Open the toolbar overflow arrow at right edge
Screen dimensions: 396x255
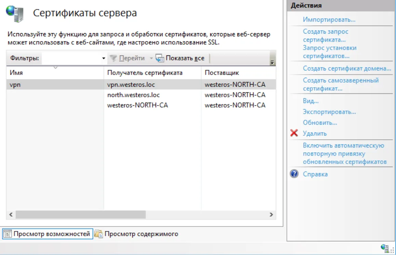click(x=272, y=62)
